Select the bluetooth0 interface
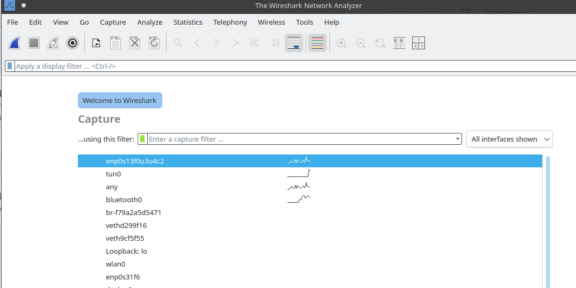576x288 pixels. 310,200
